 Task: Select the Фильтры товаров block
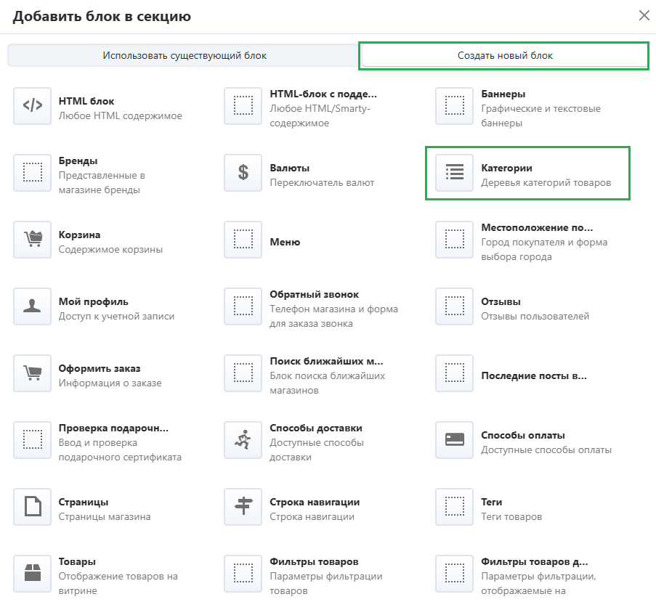pyautogui.click(x=314, y=562)
